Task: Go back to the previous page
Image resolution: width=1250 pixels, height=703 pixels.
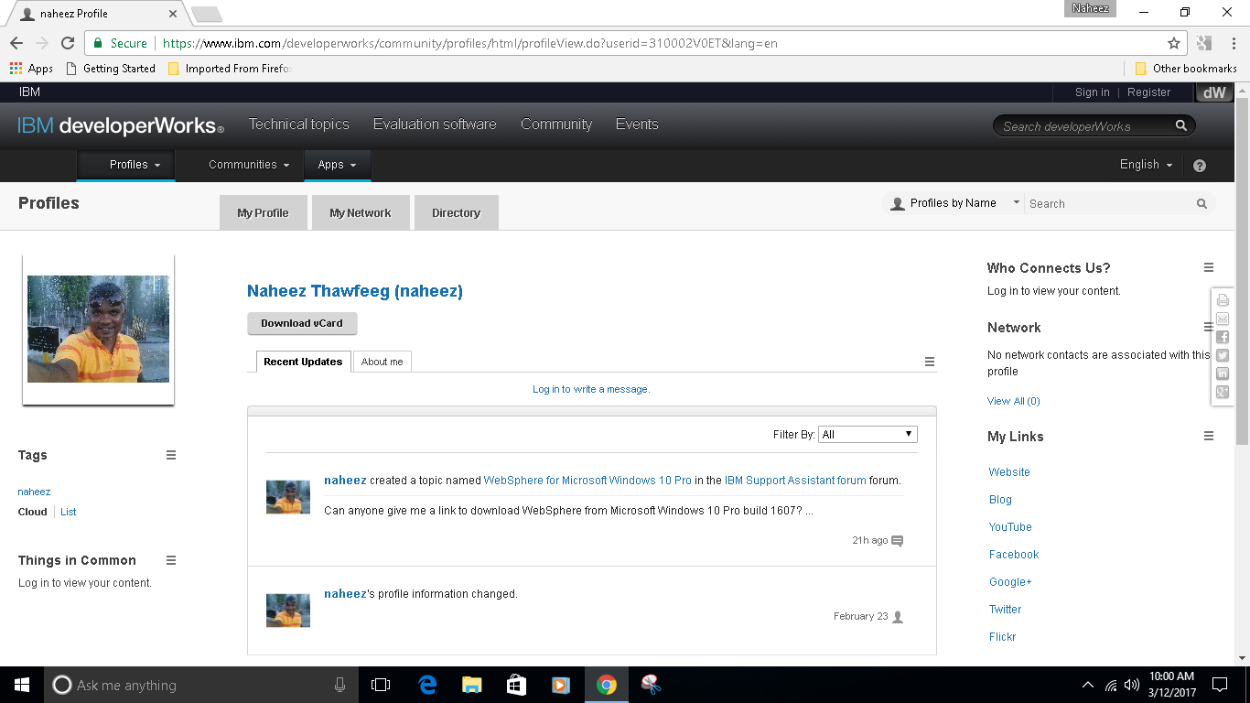Action: pos(16,43)
